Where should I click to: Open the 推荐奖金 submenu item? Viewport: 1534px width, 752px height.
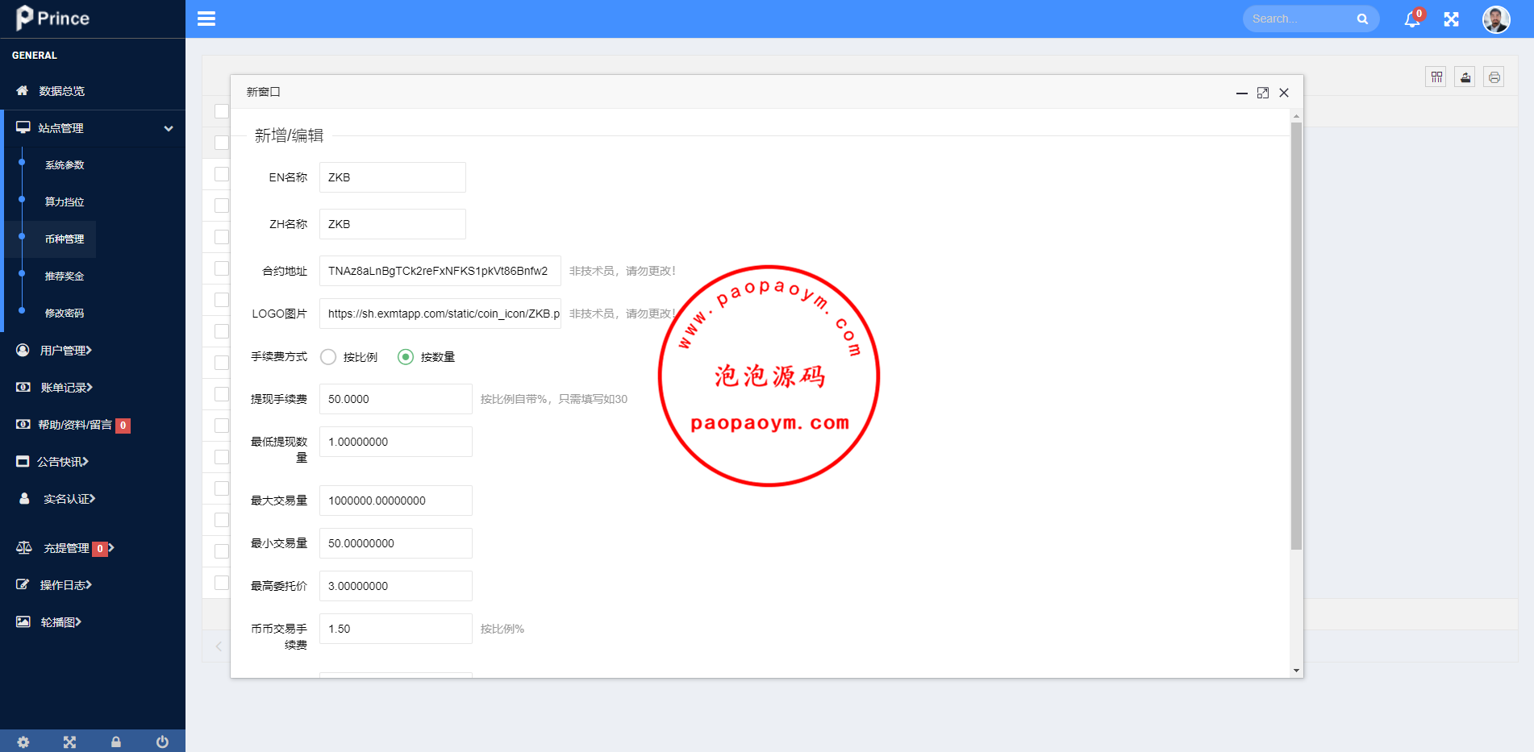tap(65, 276)
